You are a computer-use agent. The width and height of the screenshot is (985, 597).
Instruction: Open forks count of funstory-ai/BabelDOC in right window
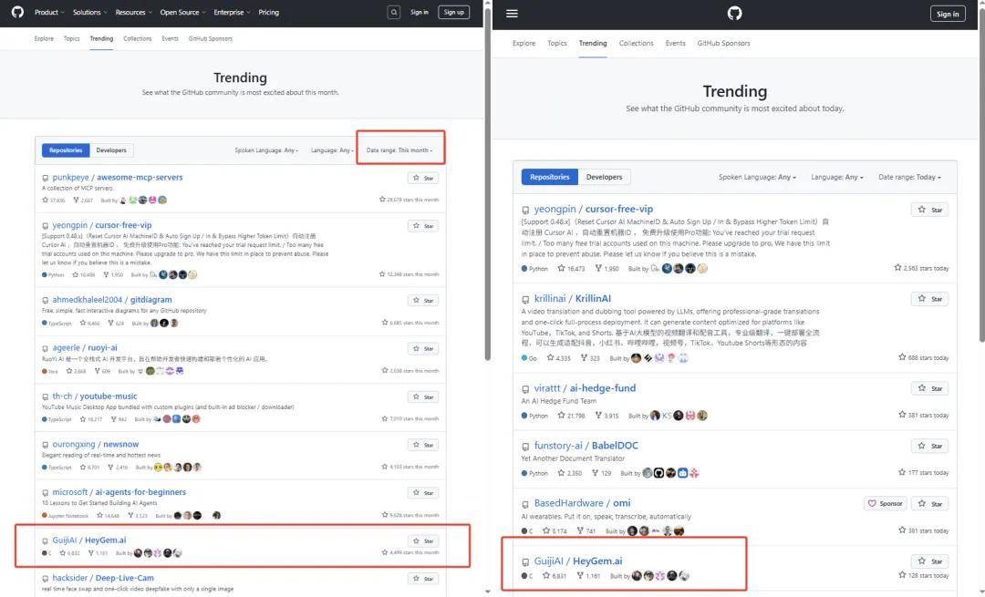coord(601,473)
